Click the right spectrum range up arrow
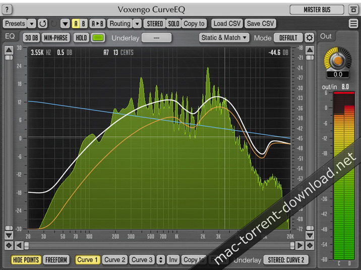 coord(310,50)
